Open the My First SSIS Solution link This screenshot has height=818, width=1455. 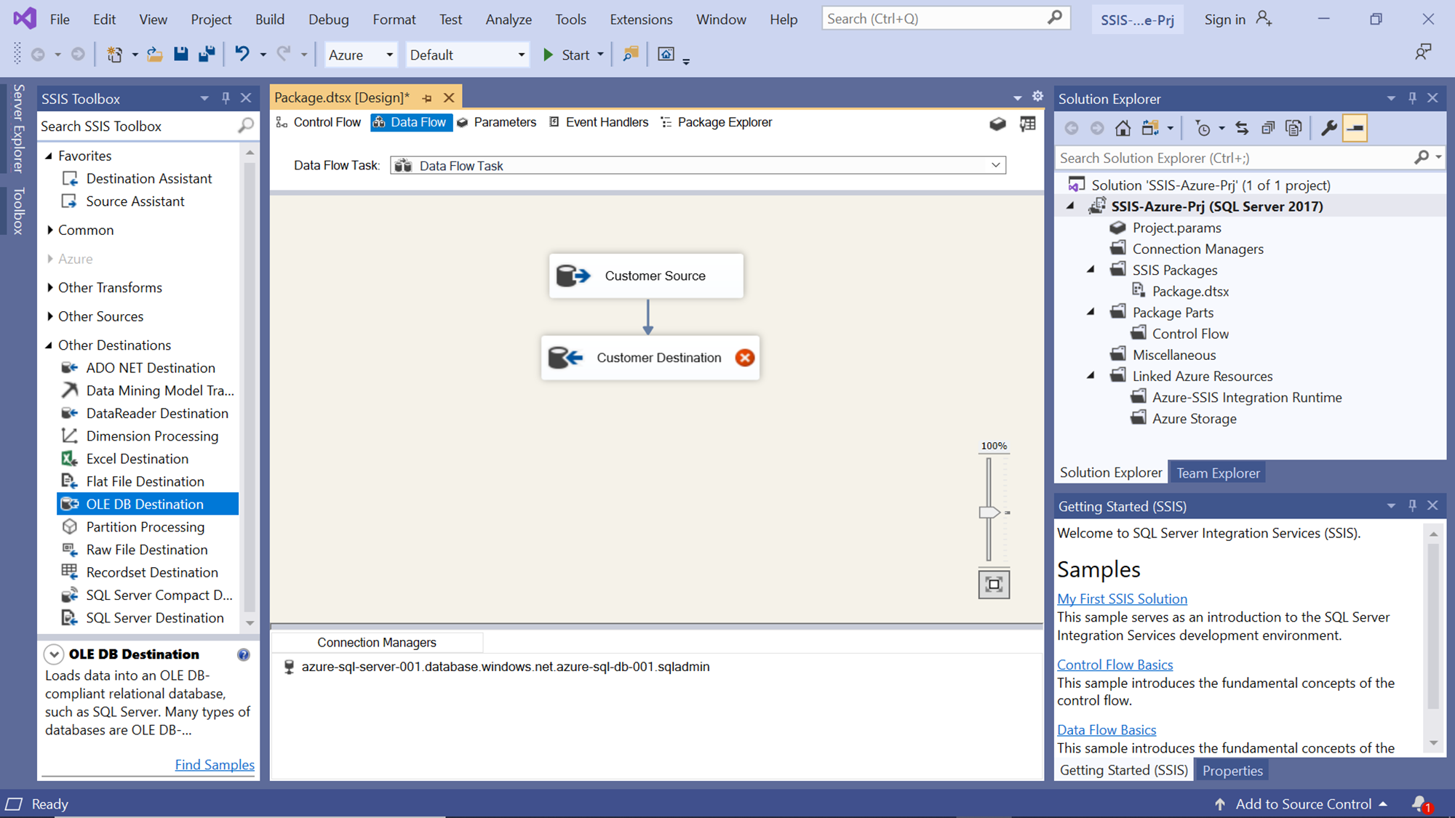(1122, 599)
